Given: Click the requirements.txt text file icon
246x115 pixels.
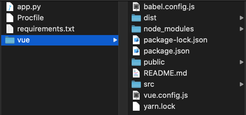Looking at the screenshot, I should (10, 29).
